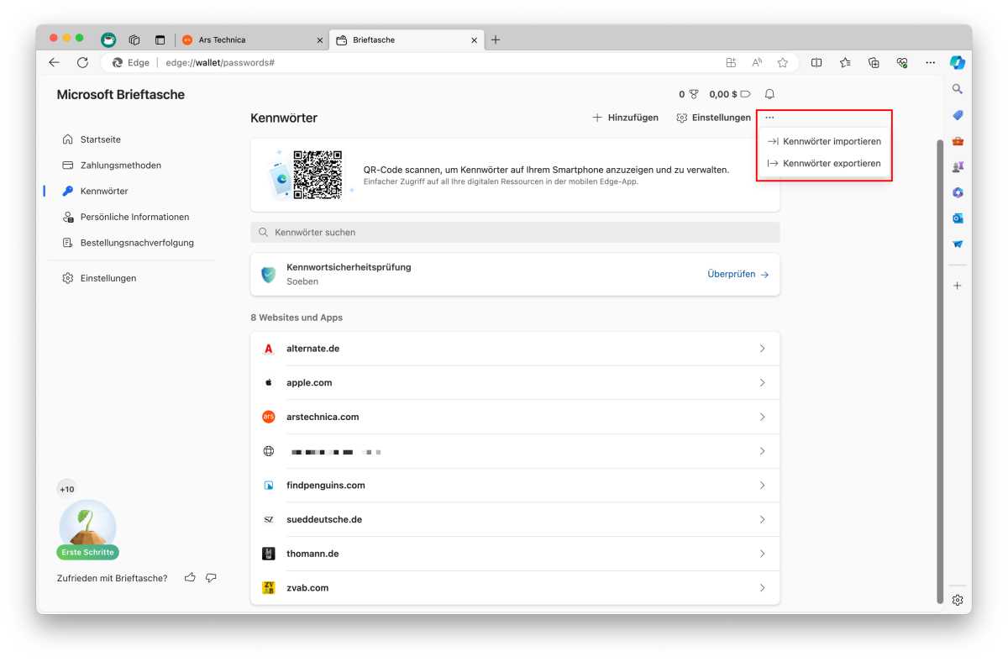Click the Erste Schritte badge

[87, 552]
